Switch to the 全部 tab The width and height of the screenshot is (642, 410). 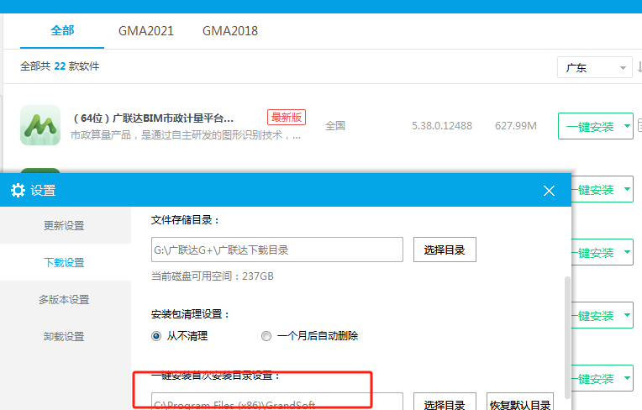coord(62,31)
